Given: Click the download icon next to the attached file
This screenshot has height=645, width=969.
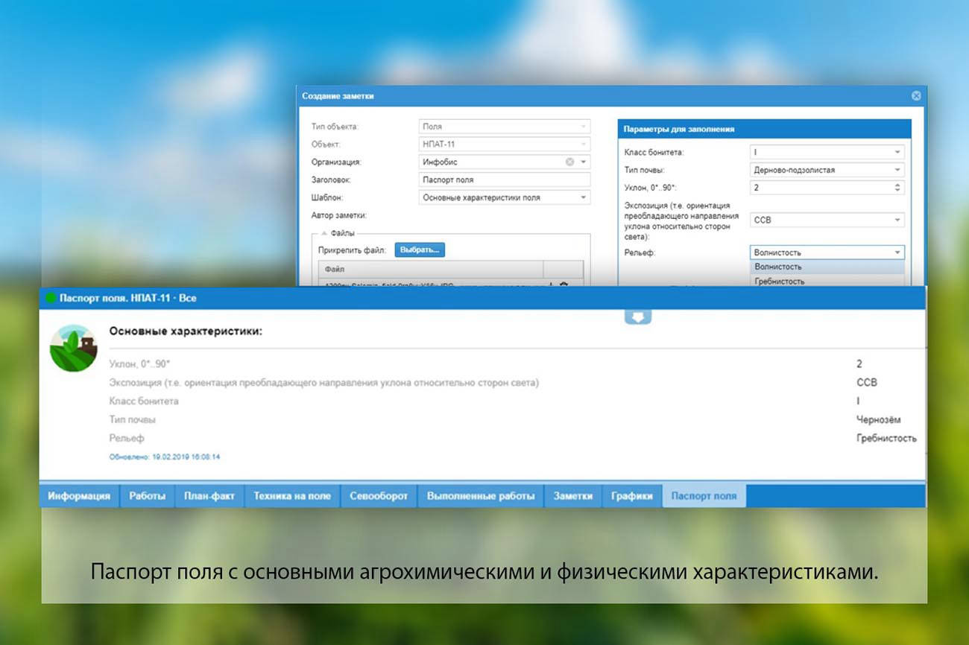Looking at the screenshot, I should pyautogui.click(x=550, y=284).
